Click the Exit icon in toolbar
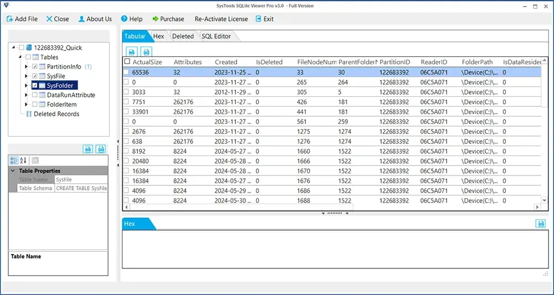The image size is (554, 295). (259, 19)
